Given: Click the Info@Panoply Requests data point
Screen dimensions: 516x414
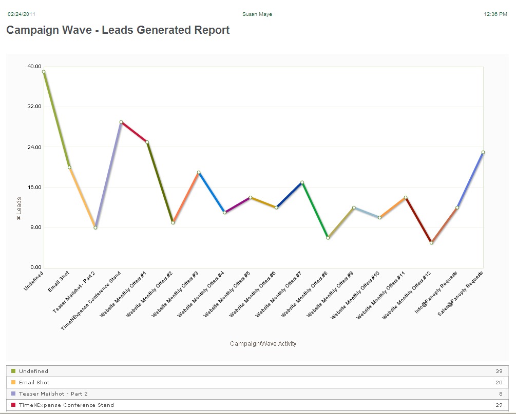Looking at the screenshot, I should click(x=457, y=208).
